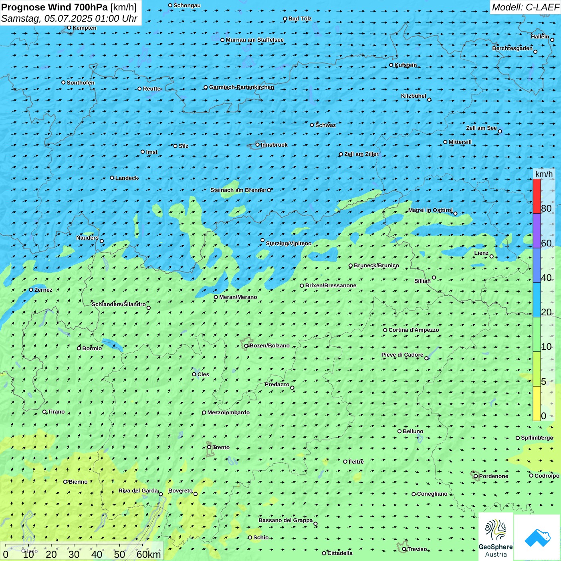
Task: Select the Kempten city label
Action: pos(84,28)
